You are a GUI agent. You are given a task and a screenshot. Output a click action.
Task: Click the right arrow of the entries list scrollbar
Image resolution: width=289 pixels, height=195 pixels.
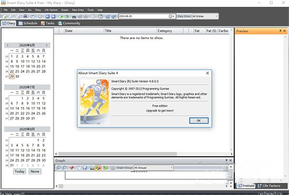click(232, 154)
